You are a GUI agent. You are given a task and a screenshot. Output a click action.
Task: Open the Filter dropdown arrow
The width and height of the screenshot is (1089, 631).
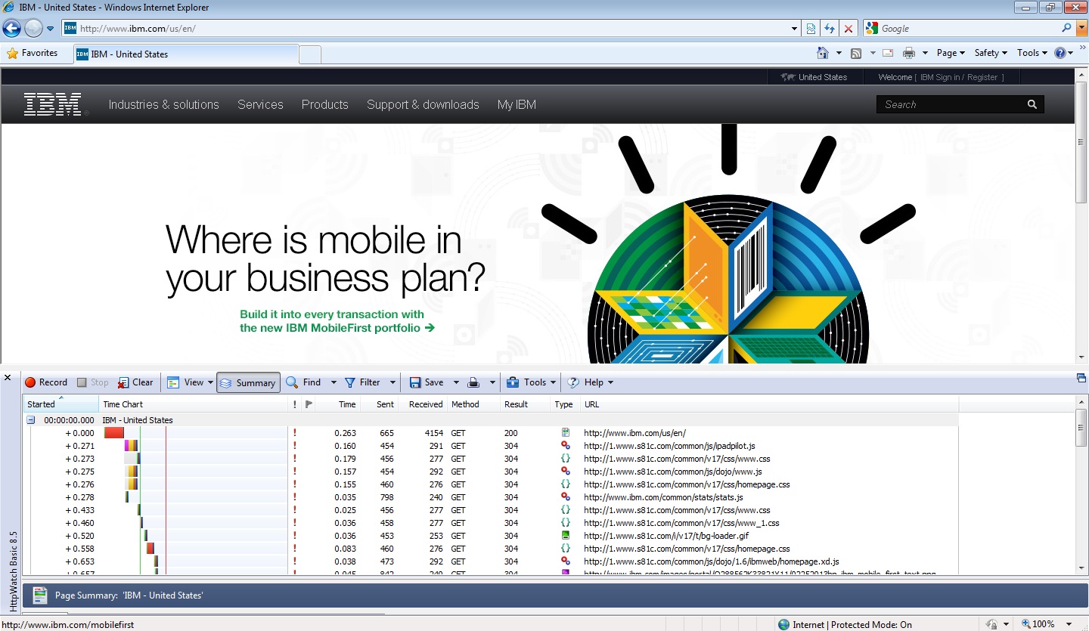coord(392,382)
